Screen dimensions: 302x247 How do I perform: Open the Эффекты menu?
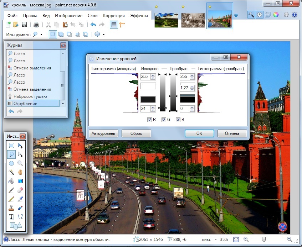pos(139,16)
